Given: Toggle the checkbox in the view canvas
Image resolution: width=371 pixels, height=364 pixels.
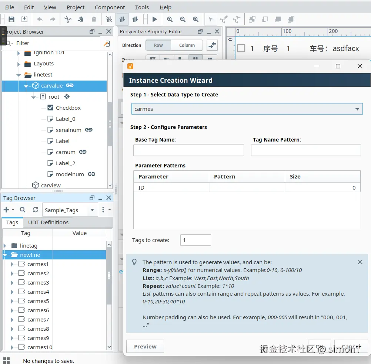Looking at the screenshot, I should (x=241, y=48).
